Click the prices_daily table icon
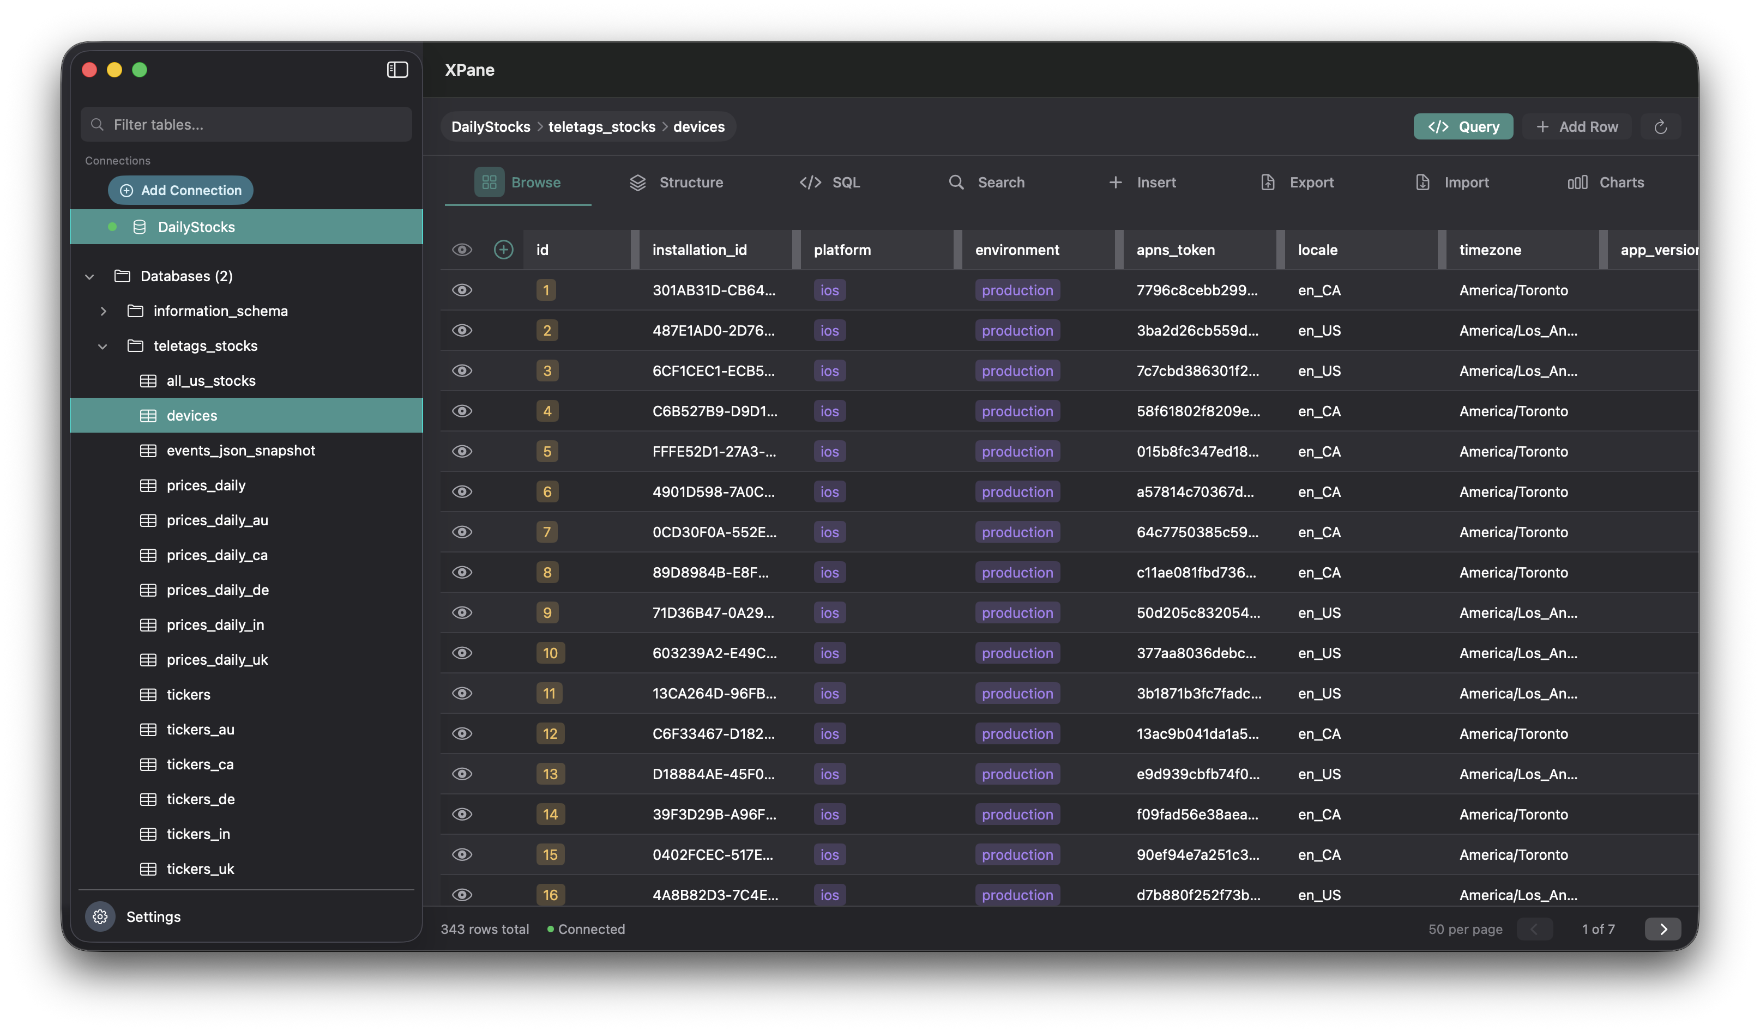Viewport: 1760px width, 1032px height. point(148,485)
